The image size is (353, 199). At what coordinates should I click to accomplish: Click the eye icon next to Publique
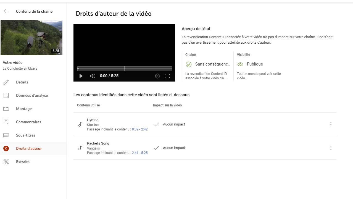coord(240,64)
